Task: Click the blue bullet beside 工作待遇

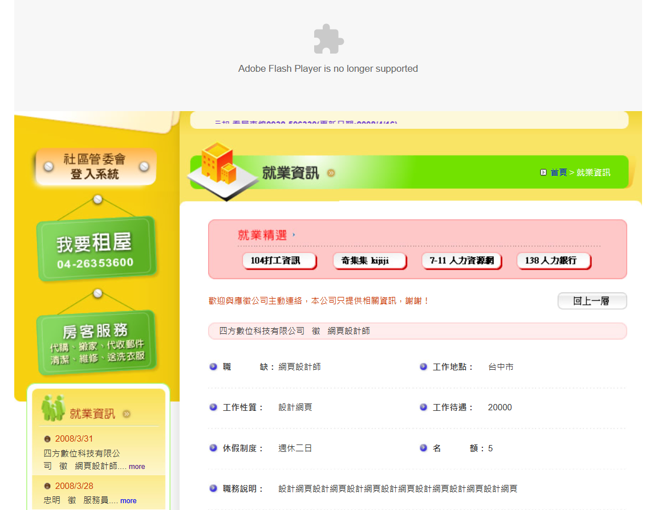Action: pos(423,407)
